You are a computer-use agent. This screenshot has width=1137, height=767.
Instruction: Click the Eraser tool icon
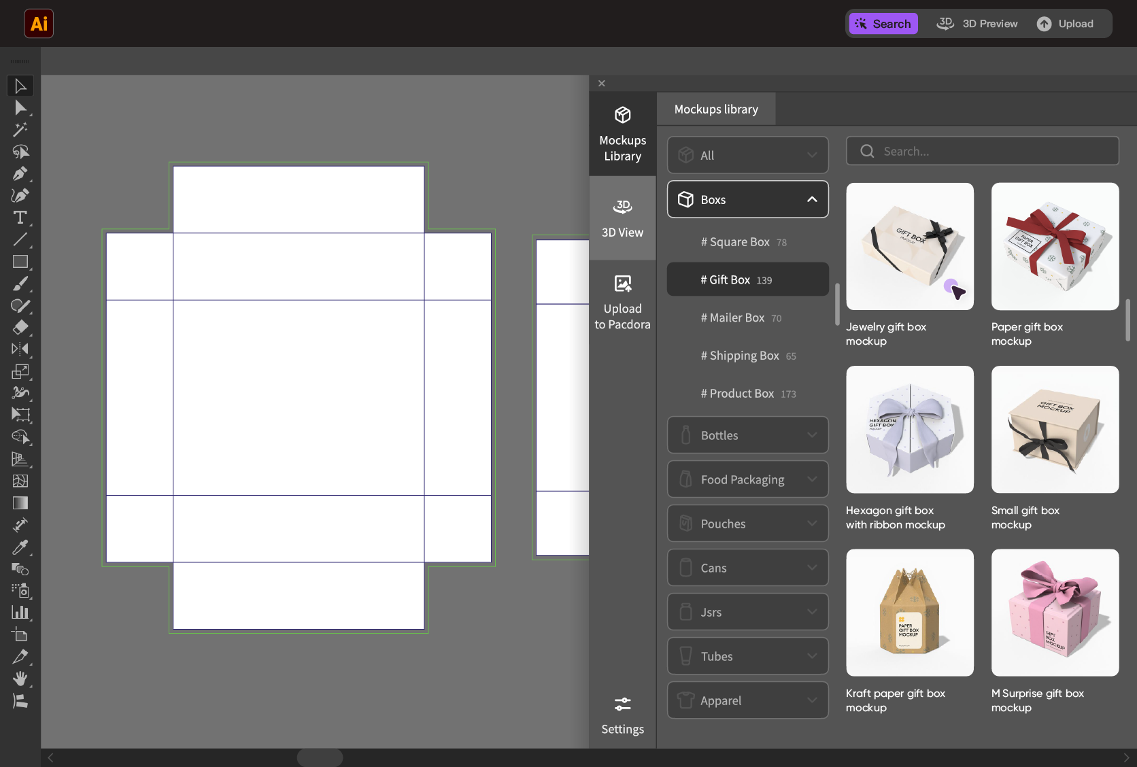click(20, 327)
